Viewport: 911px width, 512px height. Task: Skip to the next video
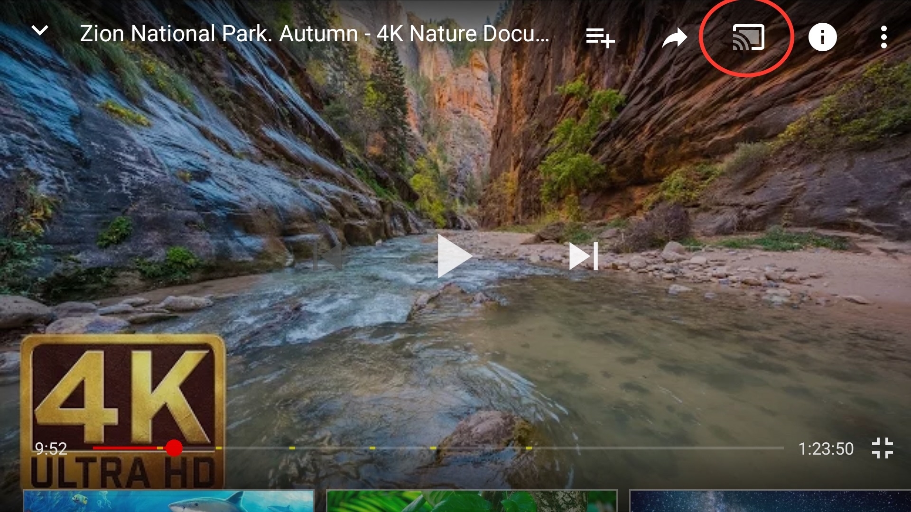tap(584, 256)
